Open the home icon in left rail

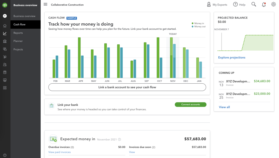coord(5,26)
